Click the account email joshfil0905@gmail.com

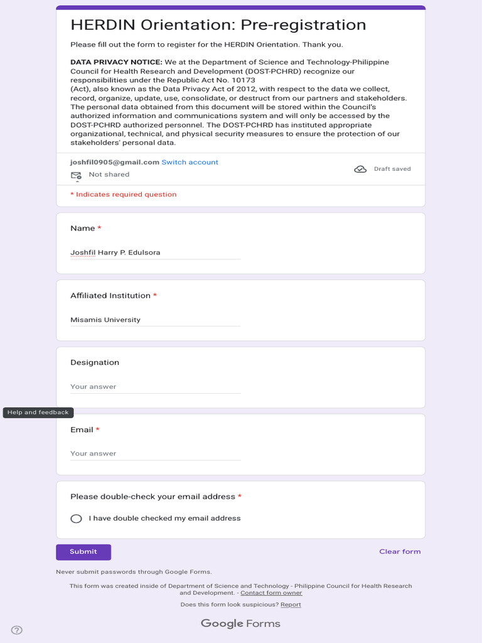(x=115, y=162)
